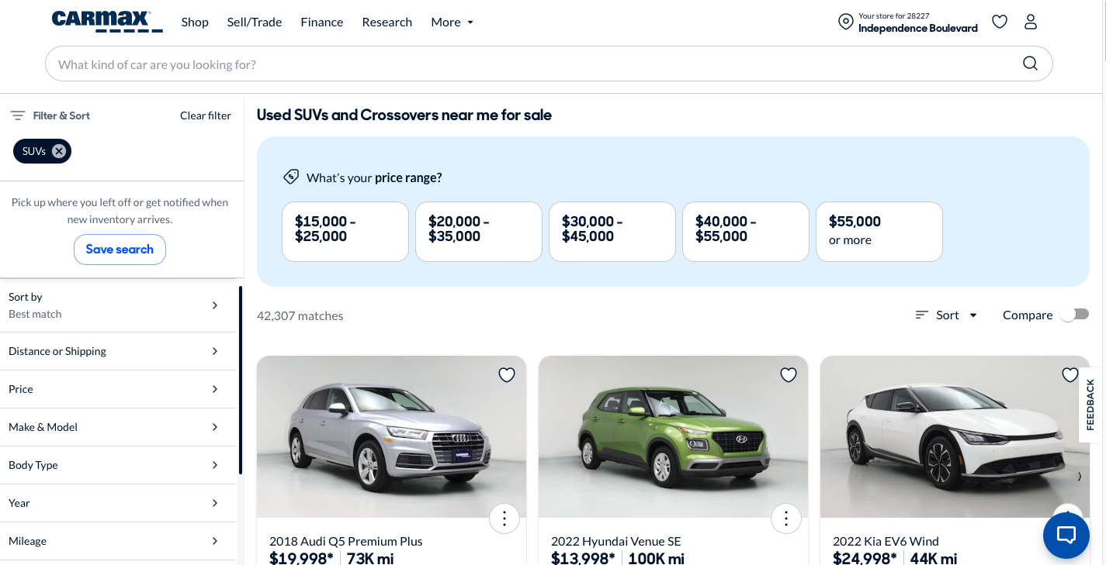Click the Save search button

pyautogui.click(x=120, y=250)
